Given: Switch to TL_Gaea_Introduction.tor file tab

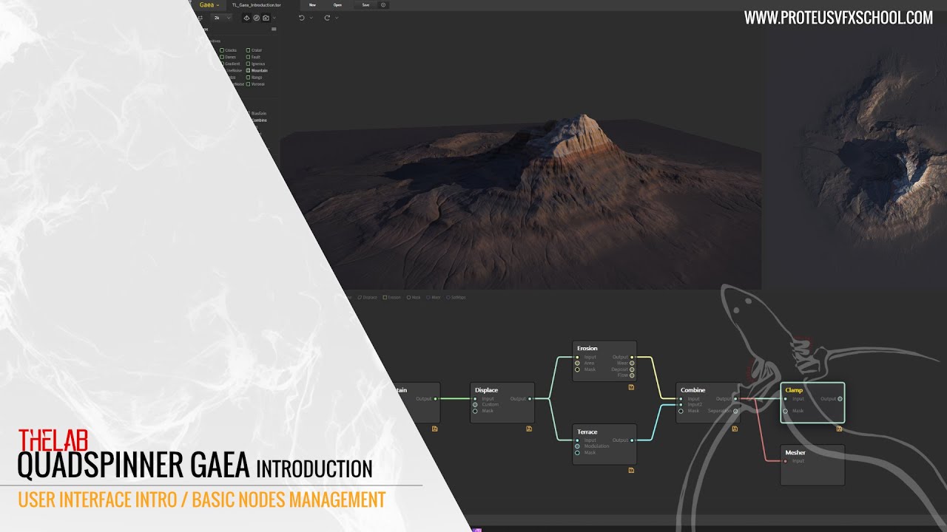Looking at the screenshot, I should [257, 5].
